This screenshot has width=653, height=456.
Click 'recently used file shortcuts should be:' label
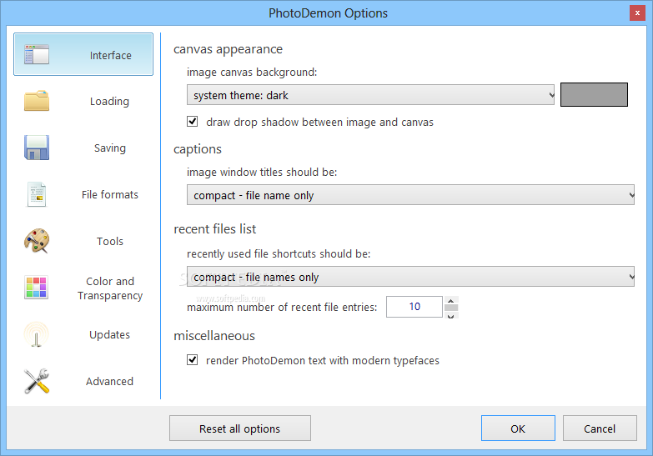[279, 253]
